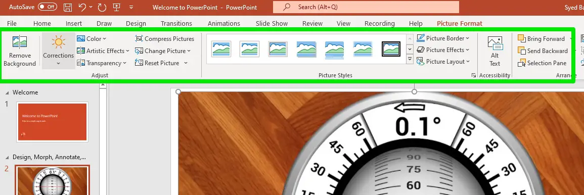Apply the second picture style thumbnail
Screen dimensions: 584x195
[250, 49]
